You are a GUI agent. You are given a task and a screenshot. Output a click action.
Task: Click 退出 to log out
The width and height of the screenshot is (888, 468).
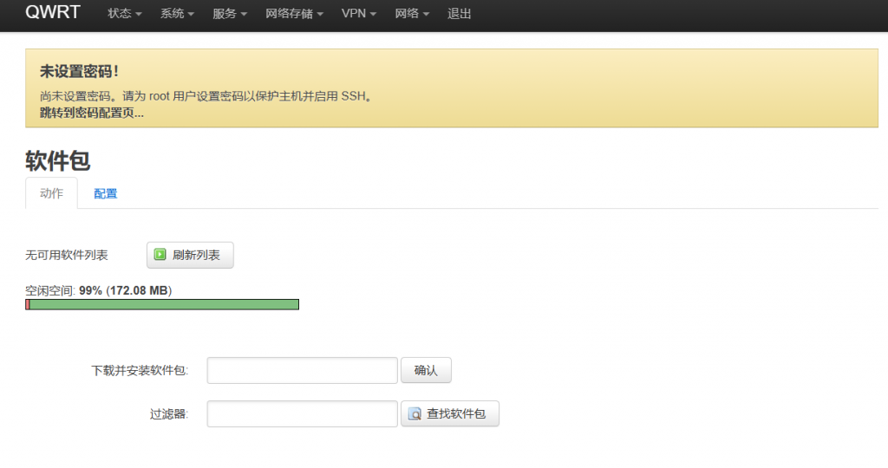pos(459,14)
